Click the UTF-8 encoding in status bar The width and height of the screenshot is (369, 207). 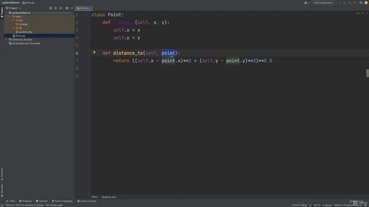point(317,205)
